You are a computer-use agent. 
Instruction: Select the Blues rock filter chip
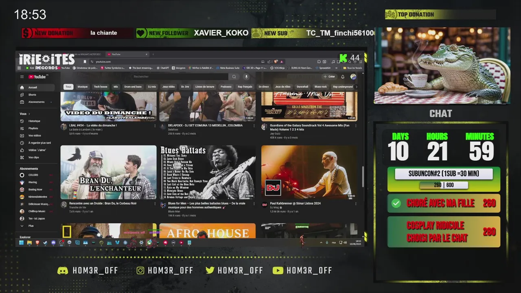321,87
